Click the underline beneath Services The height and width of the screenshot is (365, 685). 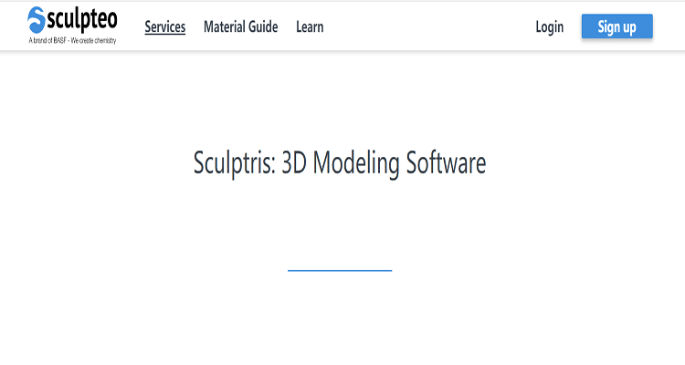tap(165, 35)
